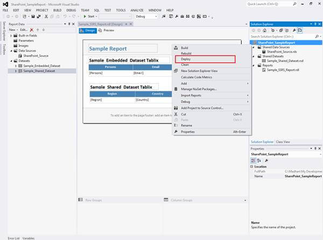The width and height of the screenshot is (323, 240).
Task: Toggle auto-hide pin on Solution Explorer
Action: pyautogui.click(x=315, y=24)
